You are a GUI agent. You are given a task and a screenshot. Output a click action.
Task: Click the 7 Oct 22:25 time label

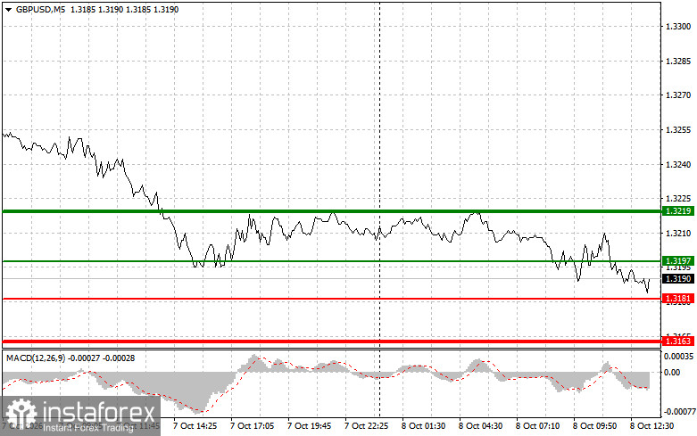tap(366, 426)
